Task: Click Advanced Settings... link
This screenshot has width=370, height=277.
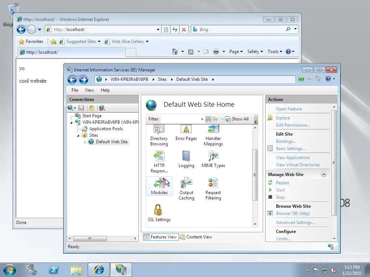Action: tap(295, 223)
